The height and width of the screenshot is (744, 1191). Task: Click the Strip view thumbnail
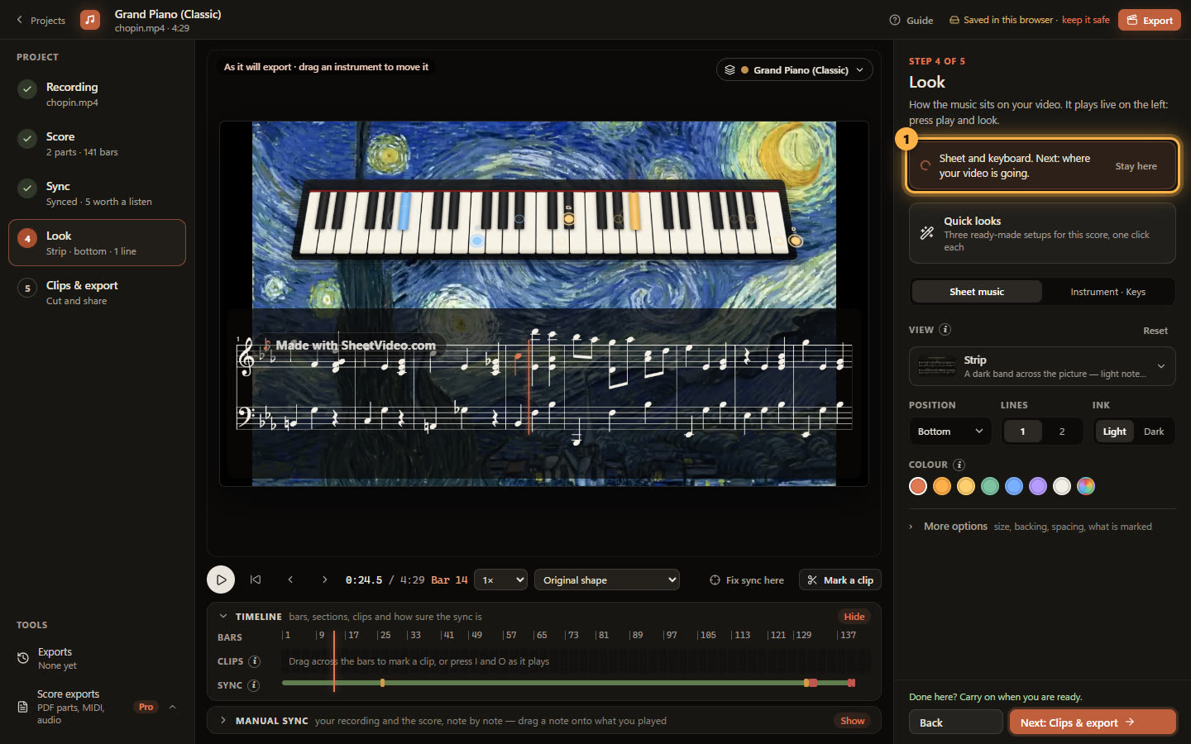click(x=936, y=366)
